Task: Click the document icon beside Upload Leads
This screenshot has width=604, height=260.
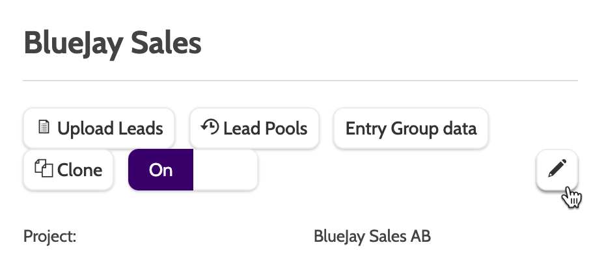Action: (x=44, y=128)
